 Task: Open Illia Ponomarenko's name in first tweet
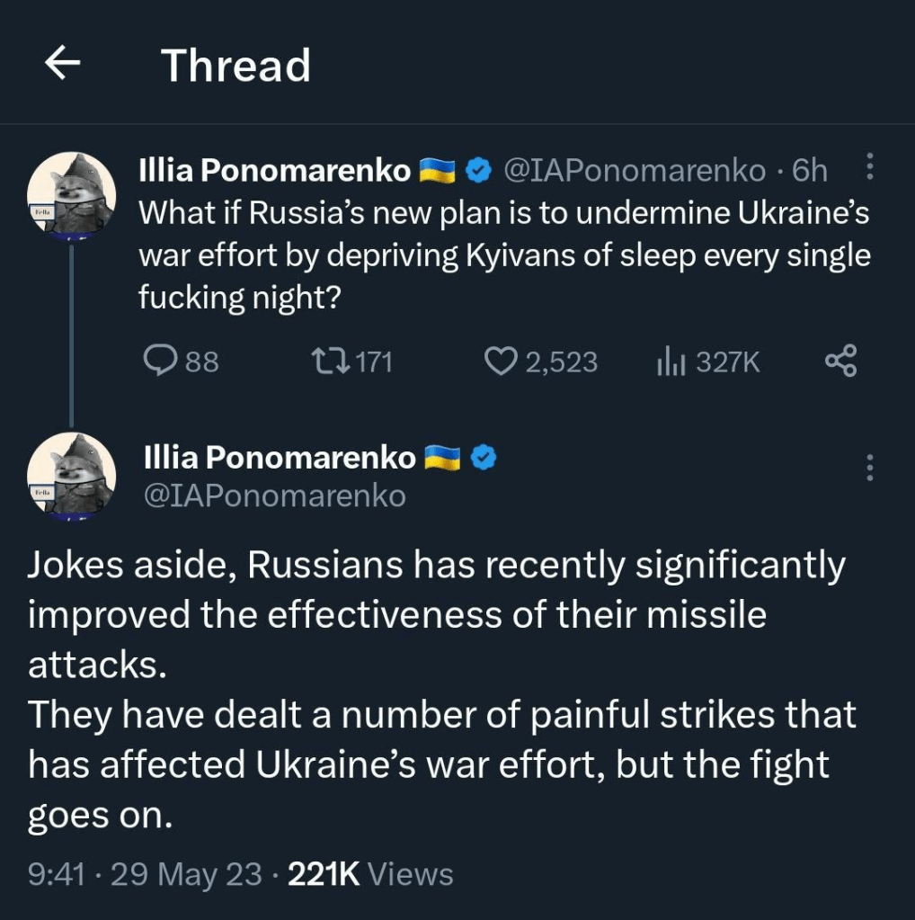pyautogui.click(x=274, y=169)
